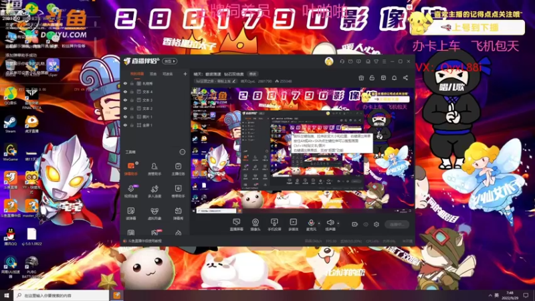Add a 多媒体 media source
This screenshot has width=535, height=301.
[294, 225]
